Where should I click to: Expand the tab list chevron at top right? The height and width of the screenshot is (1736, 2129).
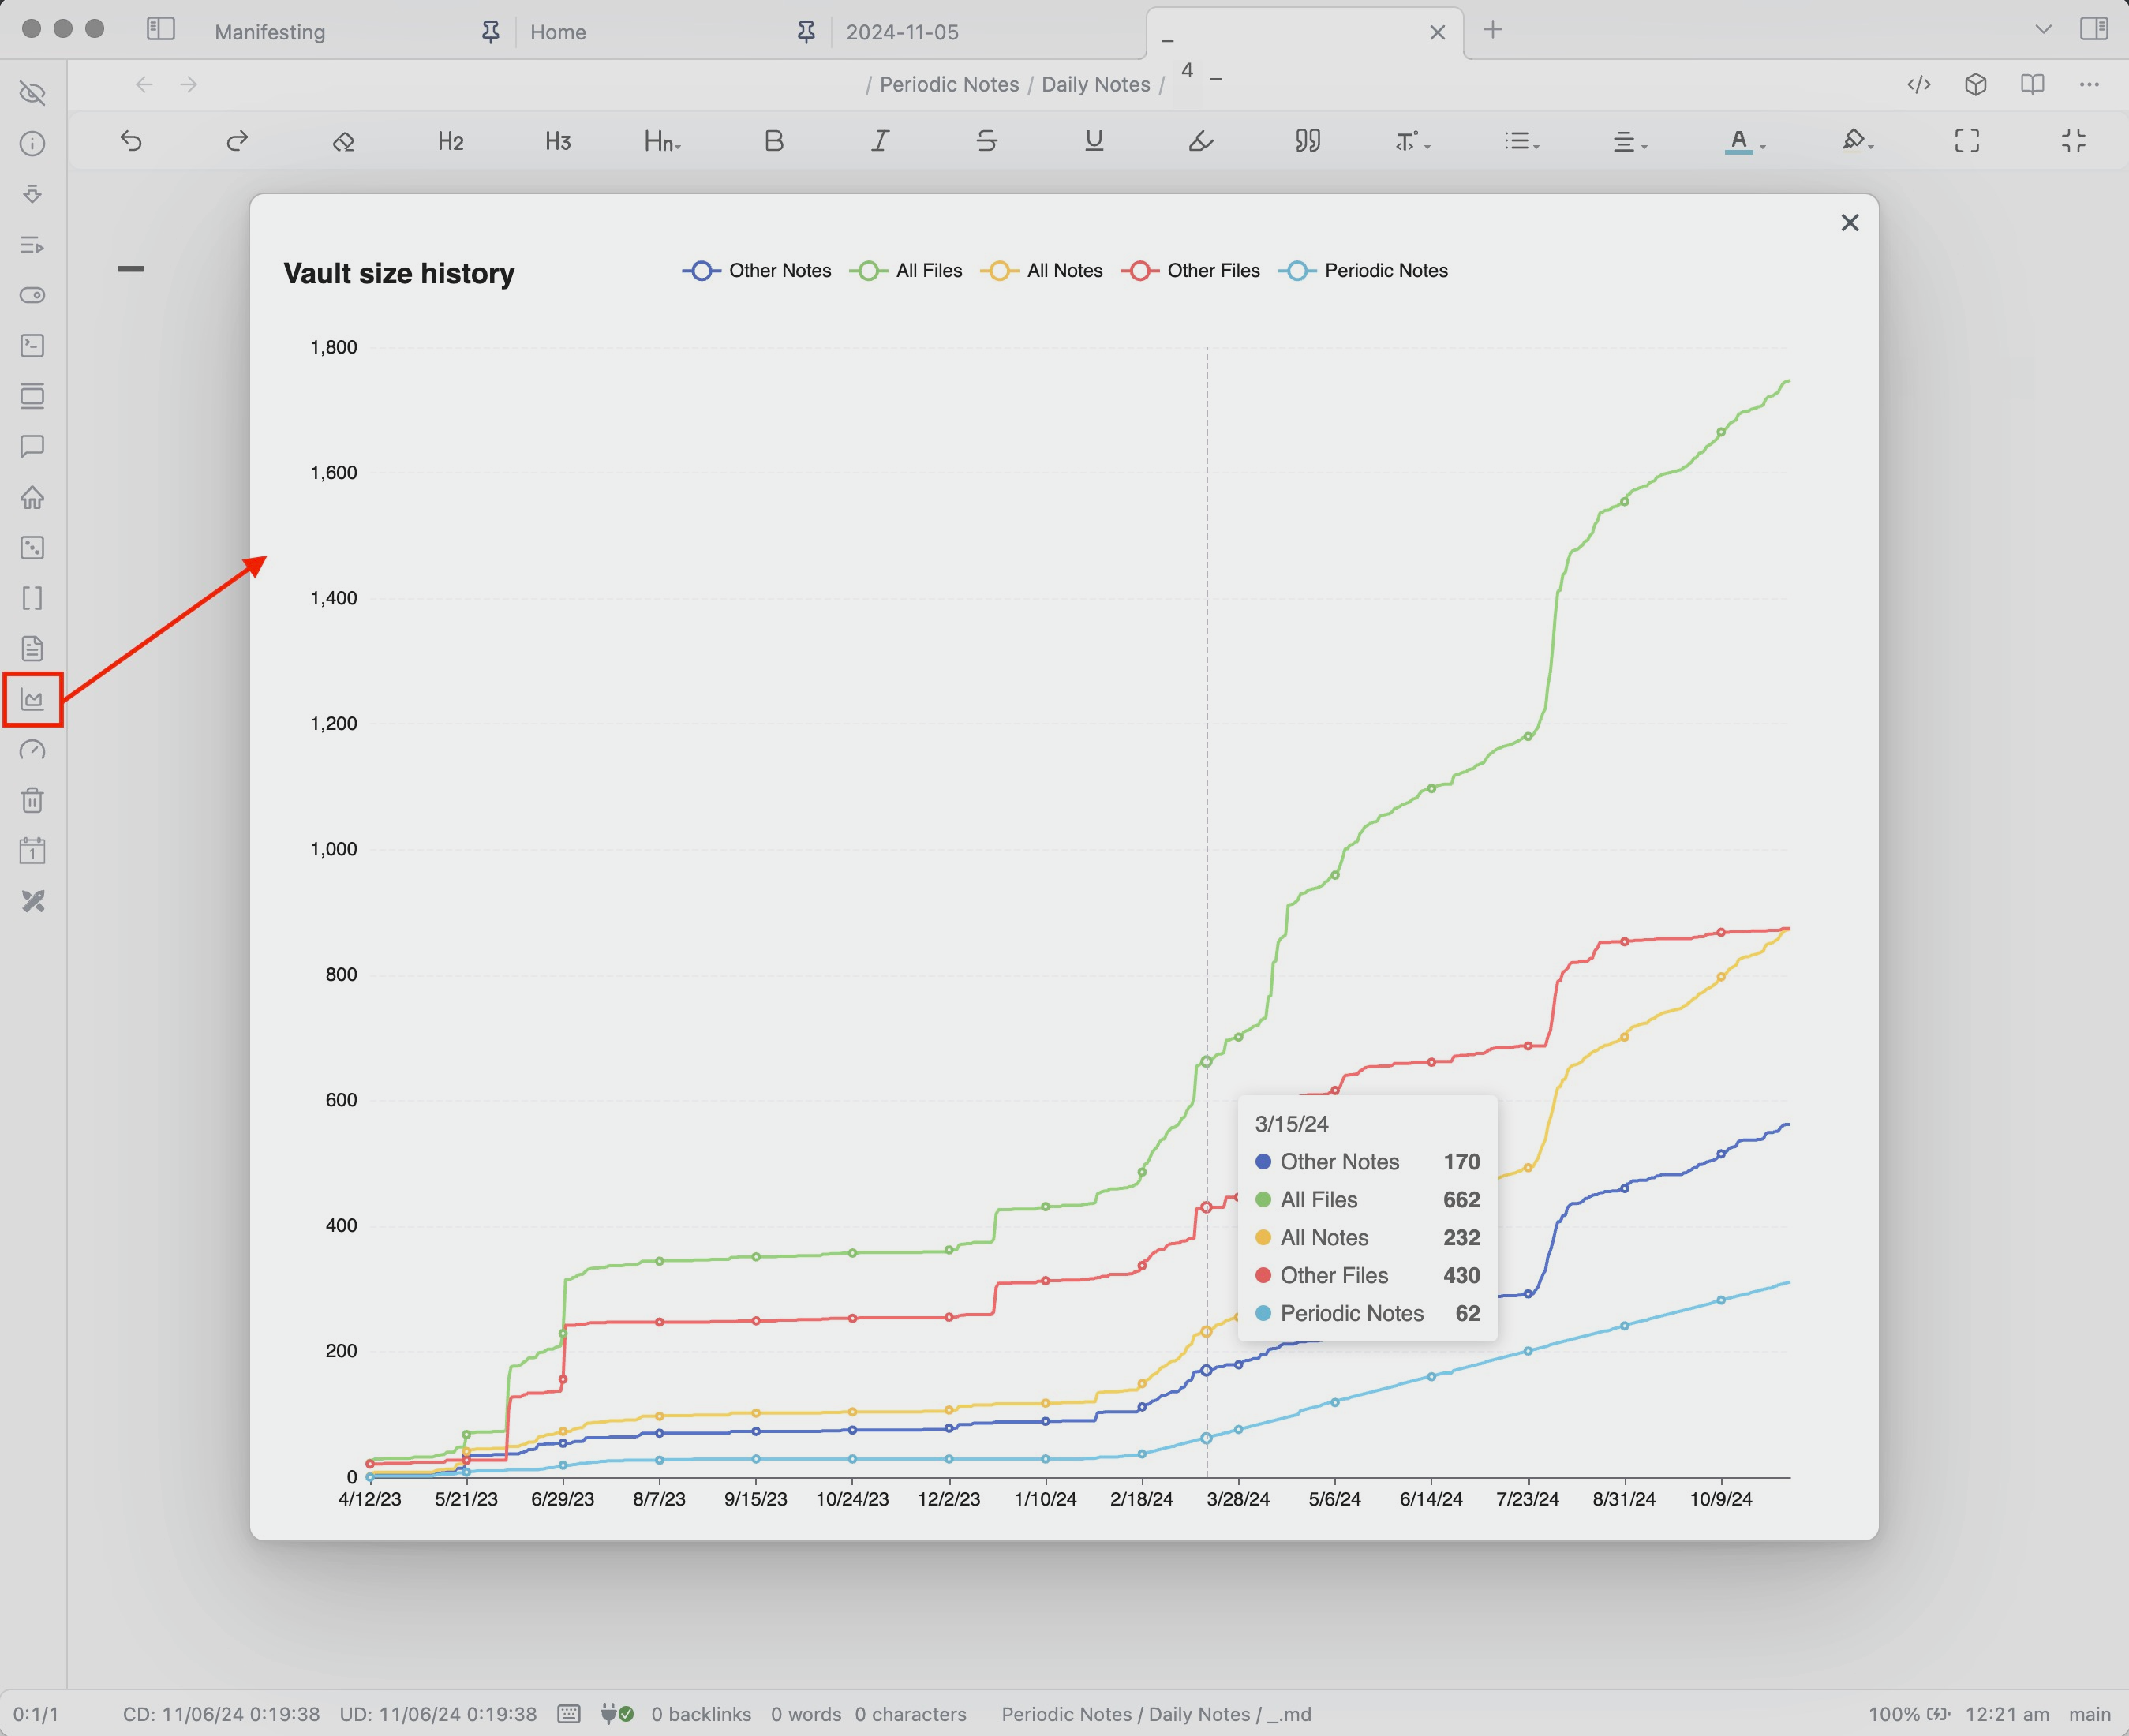pyautogui.click(x=2043, y=30)
